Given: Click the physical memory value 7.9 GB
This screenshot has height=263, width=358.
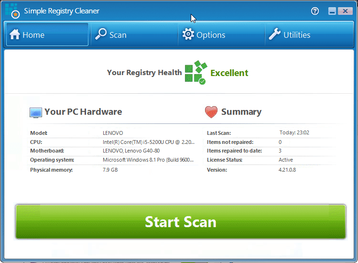Looking at the screenshot, I should [110, 170].
